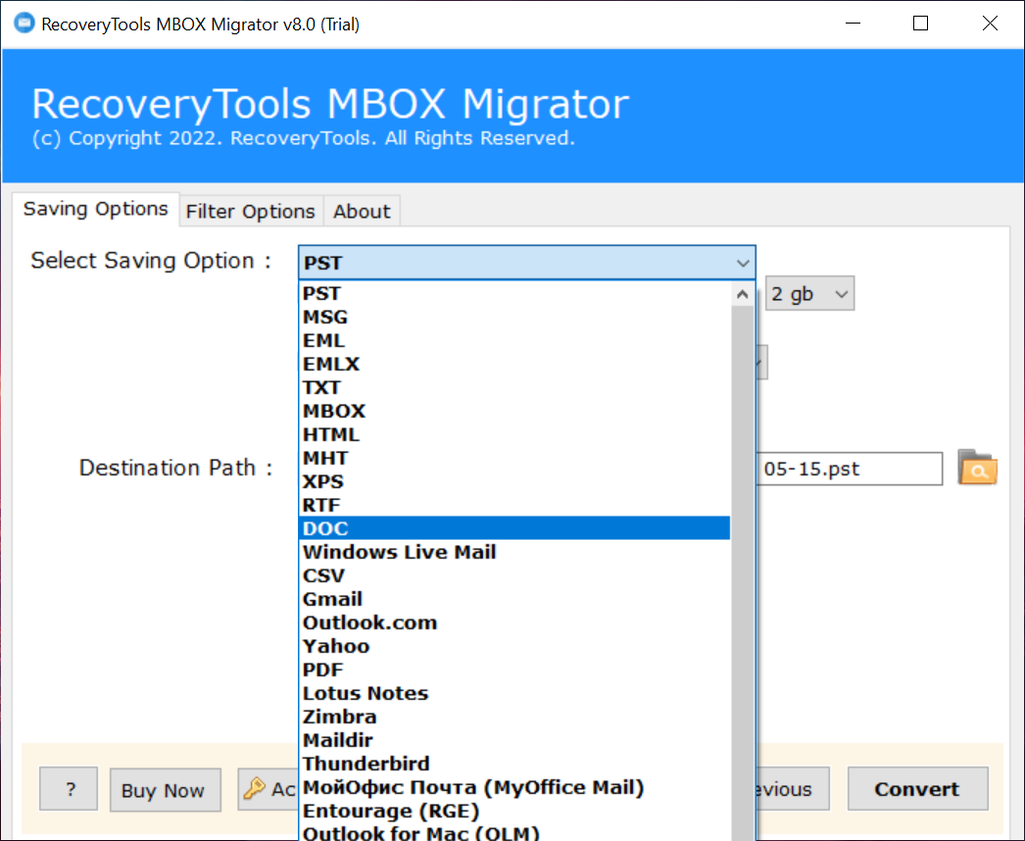Viewport: 1025px width, 841px height.
Task: Close the MBOX Migrator window
Action: [990, 24]
